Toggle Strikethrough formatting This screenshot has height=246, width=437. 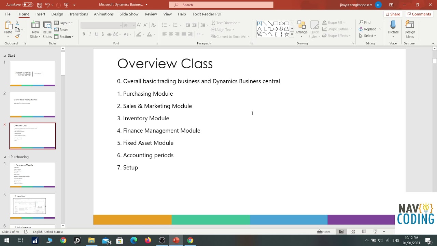pyautogui.click(x=109, y=34)
